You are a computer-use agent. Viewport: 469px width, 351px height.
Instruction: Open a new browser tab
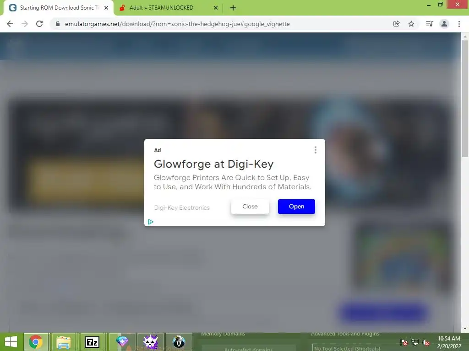[x=233, y=8]
